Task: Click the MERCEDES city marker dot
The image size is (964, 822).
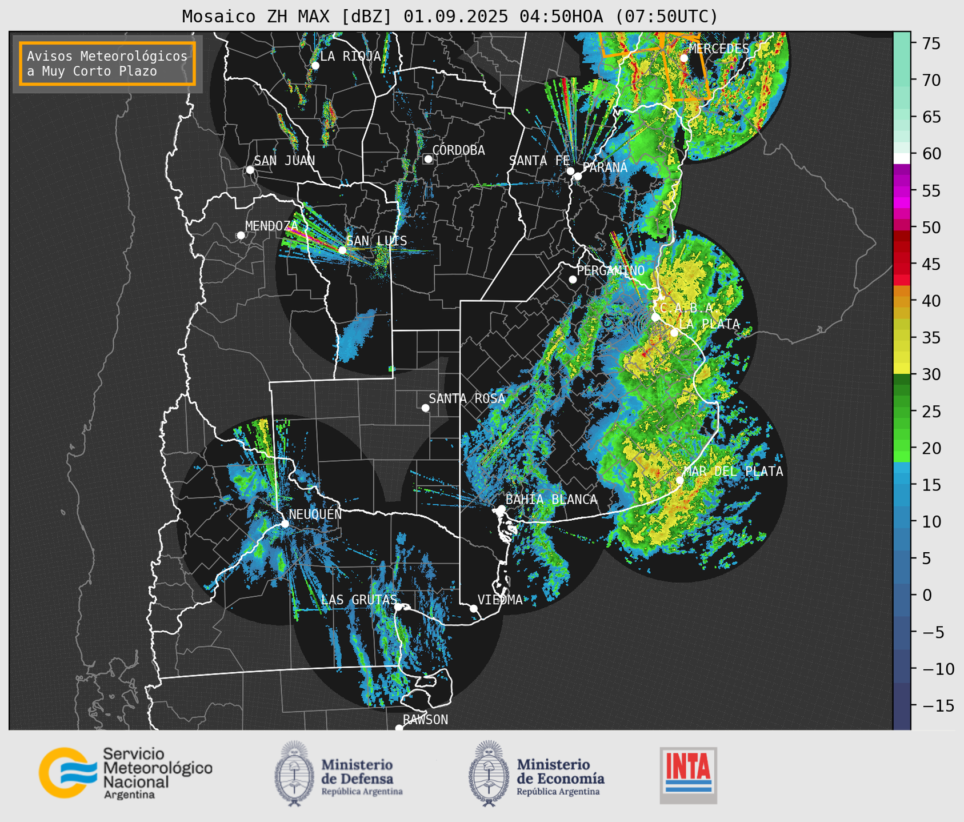Action: coord(684,58)
